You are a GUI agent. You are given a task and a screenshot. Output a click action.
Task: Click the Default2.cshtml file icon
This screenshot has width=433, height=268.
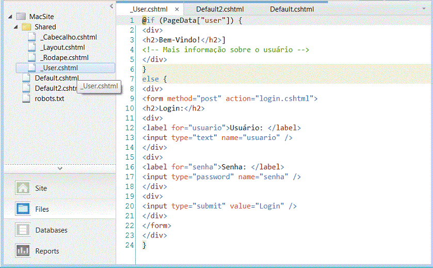pyautogui.click(x=26, y=88)
